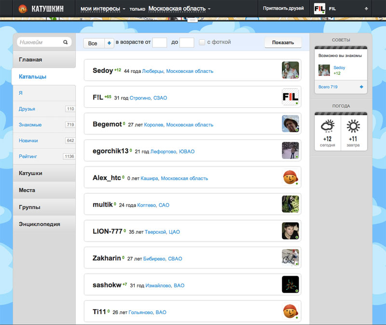Click today's cloudy weather icon
386x325 pixels.
tap(328, 126)
